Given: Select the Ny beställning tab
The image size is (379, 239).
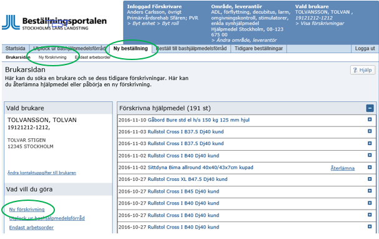Looking at the screenshot, I should click(130, 48).
